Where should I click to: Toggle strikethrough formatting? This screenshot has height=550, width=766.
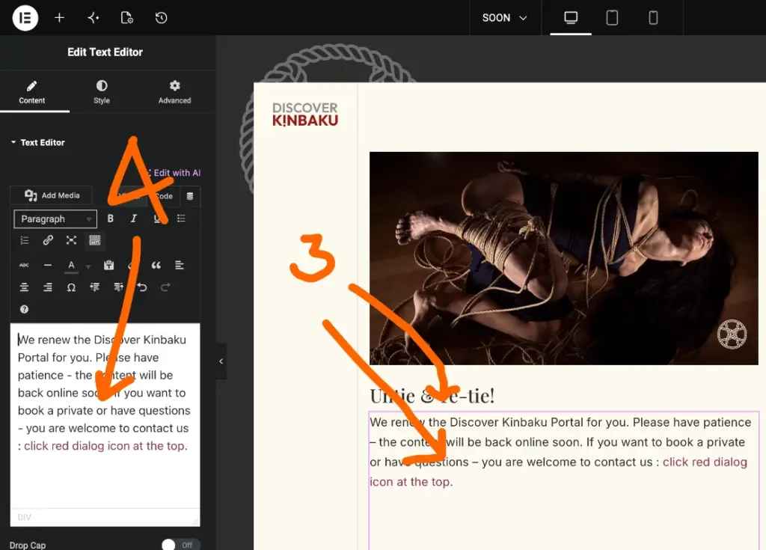pos(24,266)
